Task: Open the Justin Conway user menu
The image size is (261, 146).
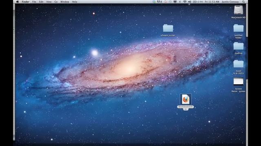Action: click(230, 2)
